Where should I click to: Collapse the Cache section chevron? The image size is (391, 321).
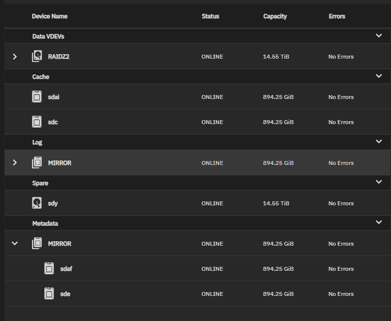point(379,76)
